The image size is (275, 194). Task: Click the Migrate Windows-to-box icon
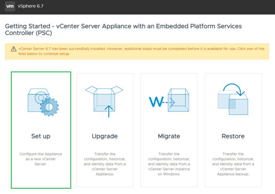coord(169,102)
